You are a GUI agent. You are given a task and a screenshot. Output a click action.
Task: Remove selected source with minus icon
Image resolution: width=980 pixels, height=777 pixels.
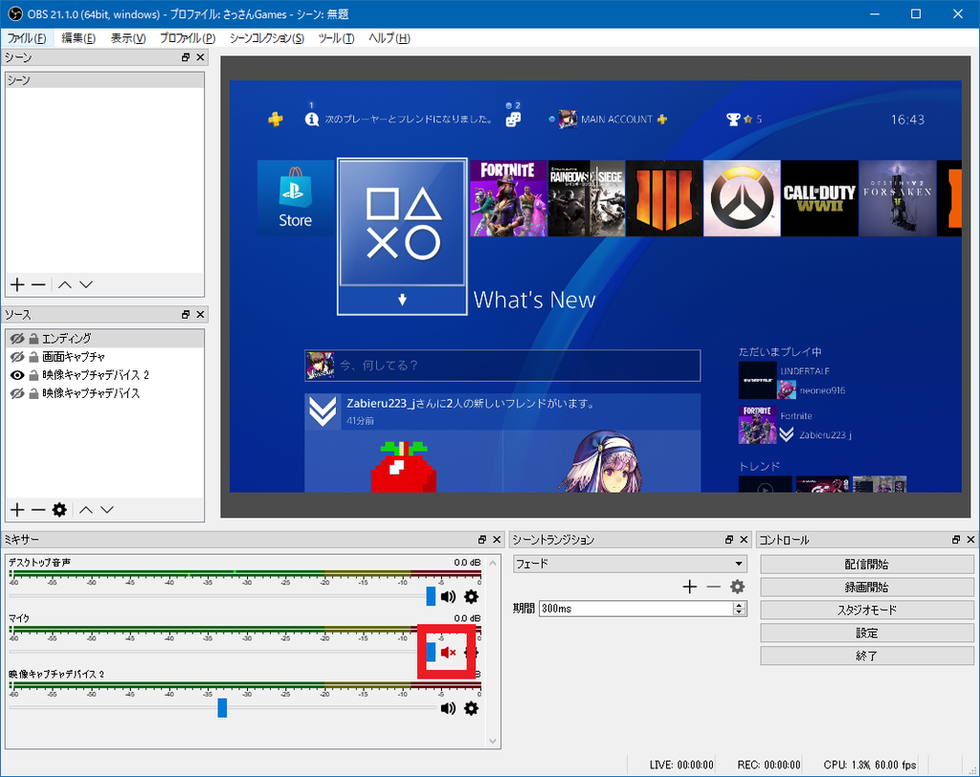tap(38, 510)
